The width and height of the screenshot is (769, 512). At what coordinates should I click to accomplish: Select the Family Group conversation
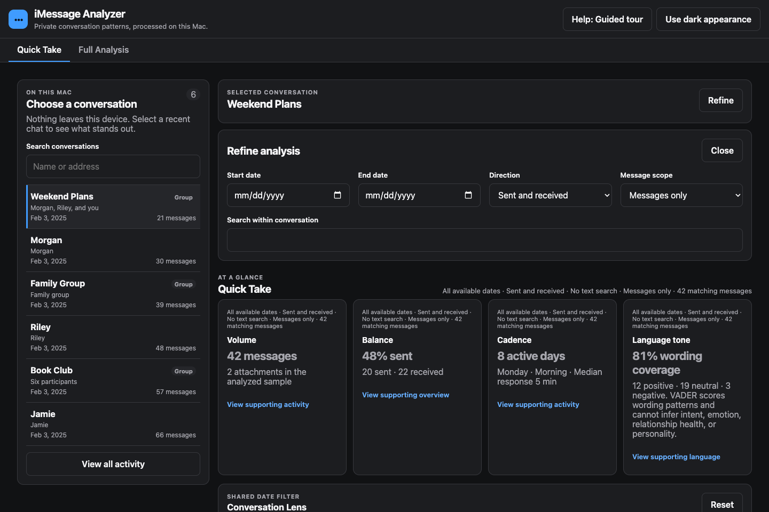(x=113, y=294)
